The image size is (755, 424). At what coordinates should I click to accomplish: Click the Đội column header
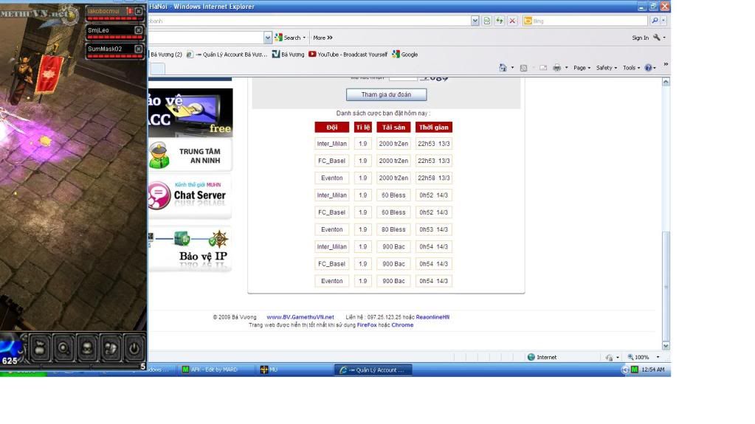pos(332,127)
